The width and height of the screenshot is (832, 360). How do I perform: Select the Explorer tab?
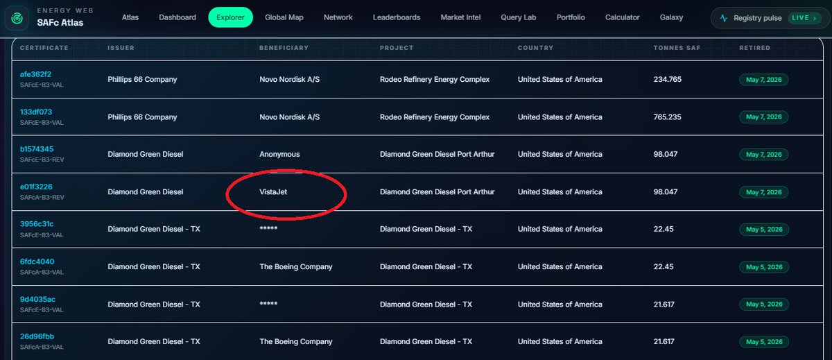231,17
